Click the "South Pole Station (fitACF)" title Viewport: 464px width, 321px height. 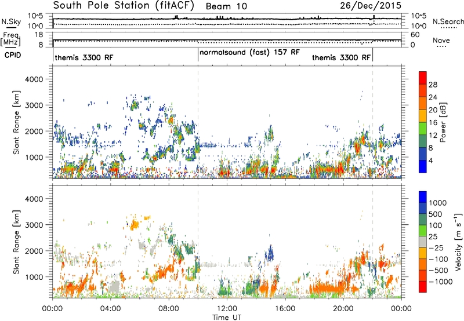[x=124, y=5]
